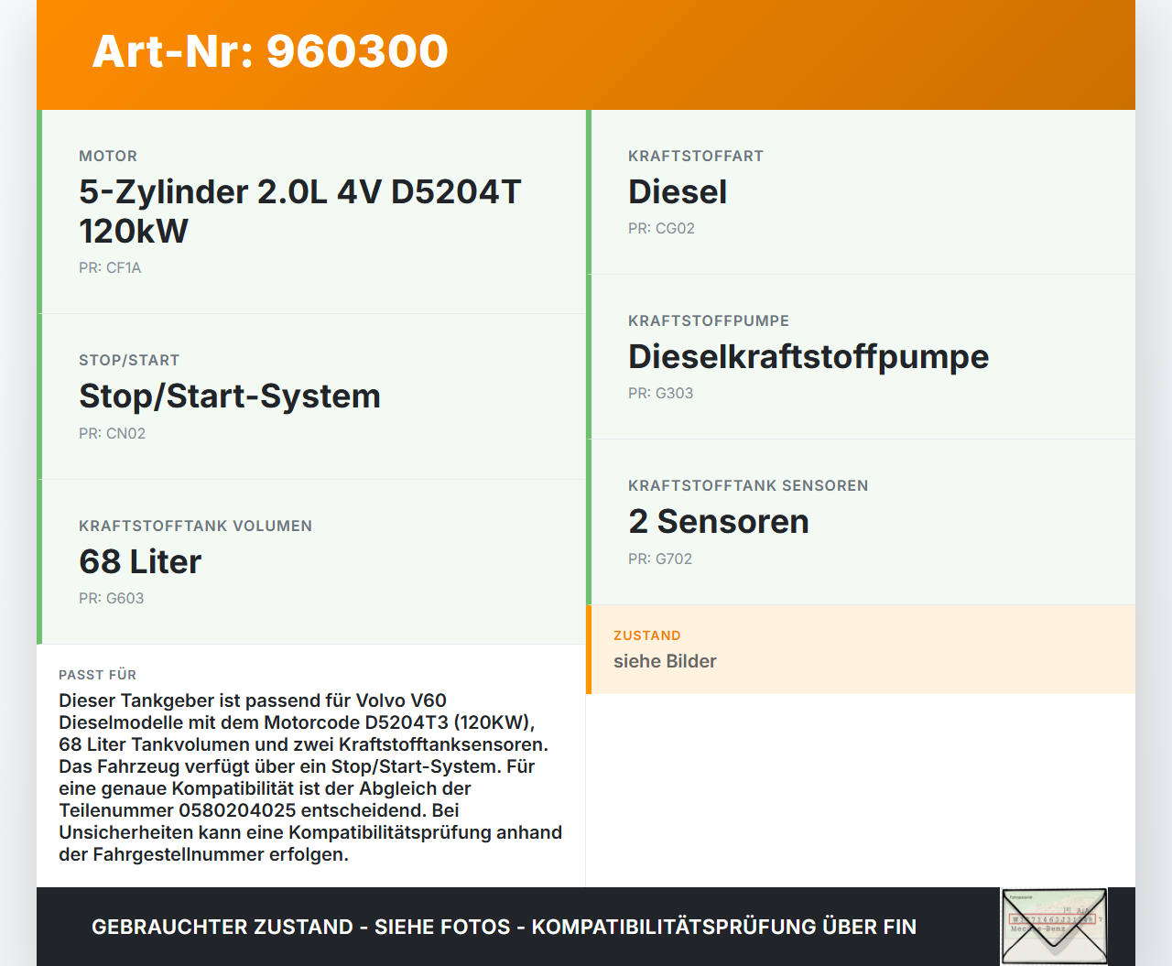Toggle the Stop/Start-System indicator
This screenshot has width=1172, height=966.
[229, 396]
